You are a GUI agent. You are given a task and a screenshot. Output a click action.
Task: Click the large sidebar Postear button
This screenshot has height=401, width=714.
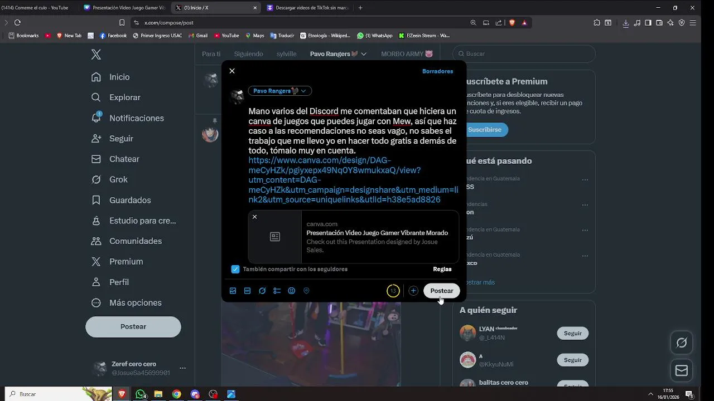[133, 327]
